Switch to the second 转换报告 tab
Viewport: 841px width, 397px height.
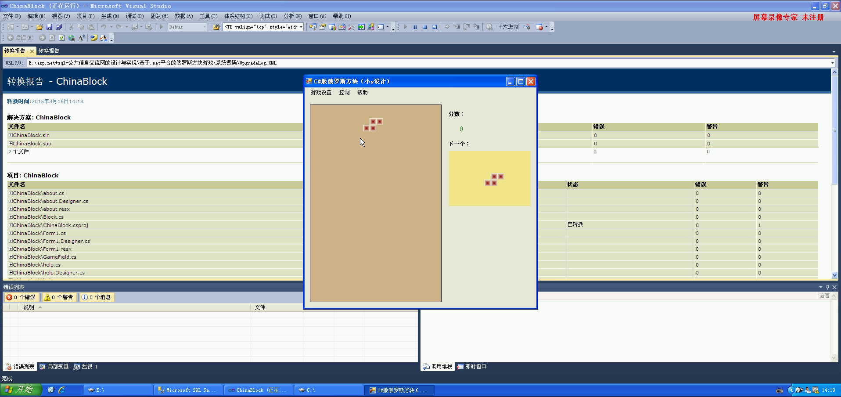[49, 51]
